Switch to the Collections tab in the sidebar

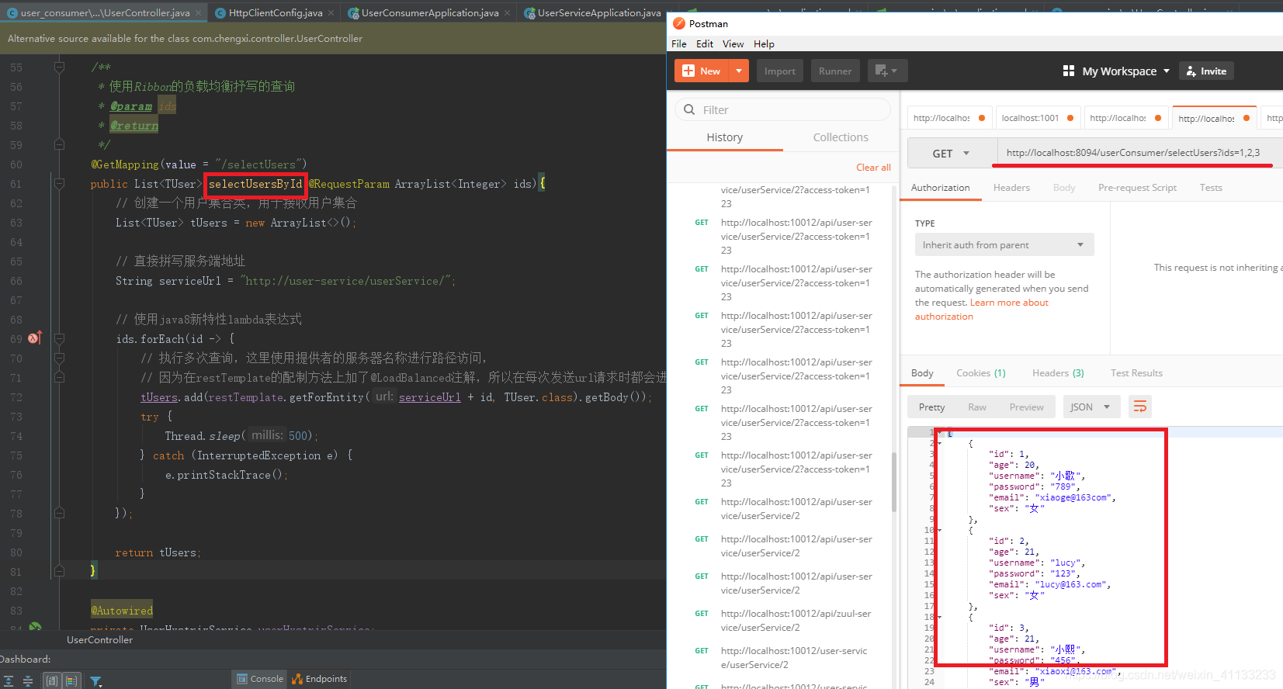[841, 137]
